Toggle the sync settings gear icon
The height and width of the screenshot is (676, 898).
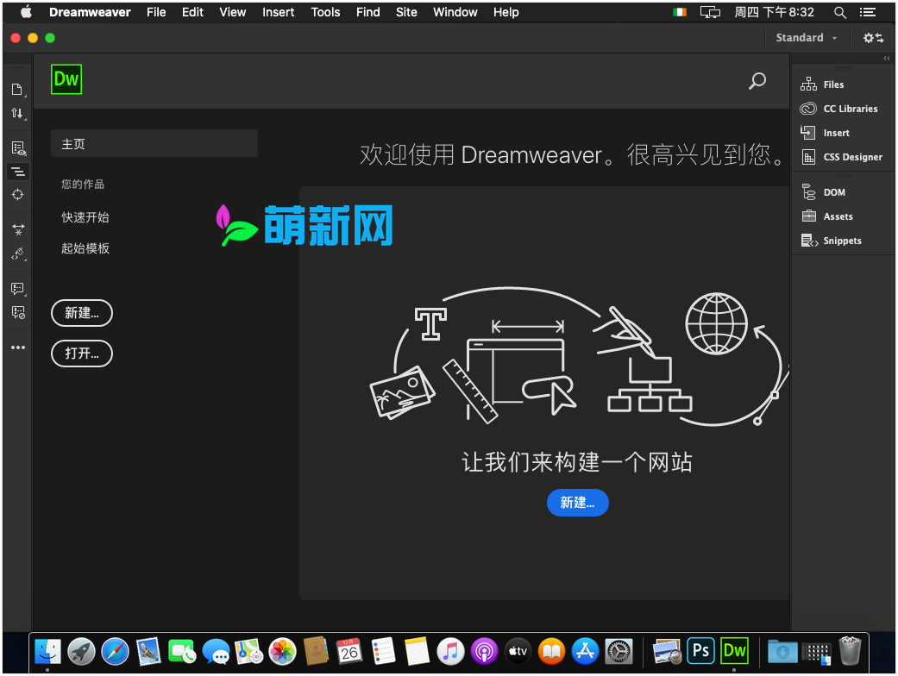(873, 38)
